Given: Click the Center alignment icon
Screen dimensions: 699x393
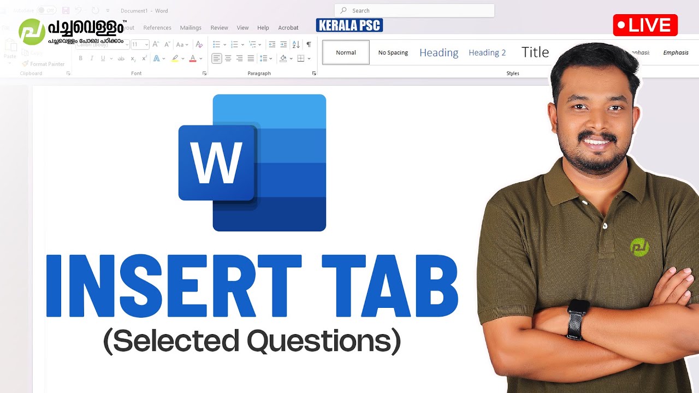Looking at the screenshot, I should pos(228,58).
